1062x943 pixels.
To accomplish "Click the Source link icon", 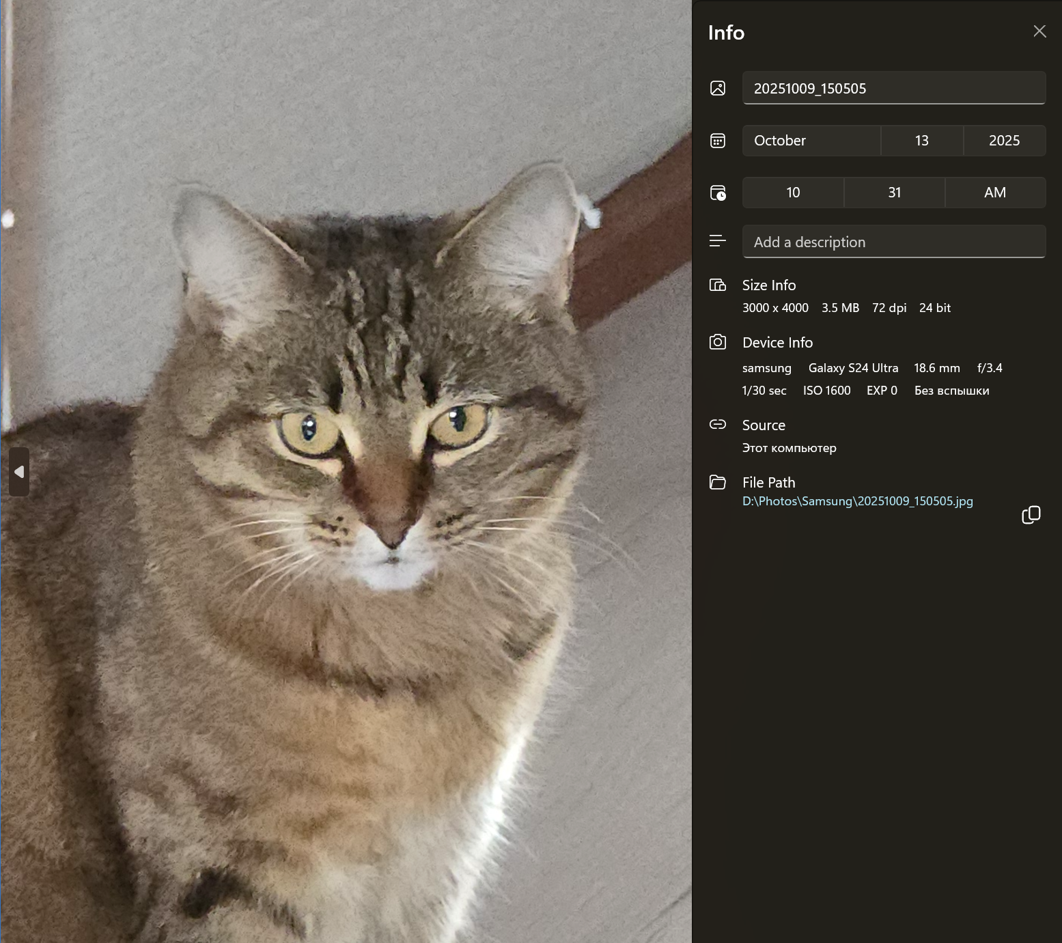I will [717, 425].
